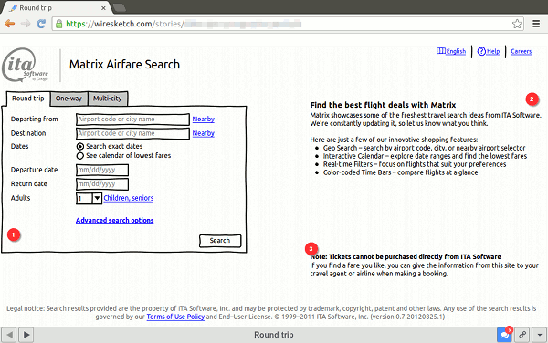Select the Search exact dates radio button
The image size is (548, 343).
[x=80, y=146]
